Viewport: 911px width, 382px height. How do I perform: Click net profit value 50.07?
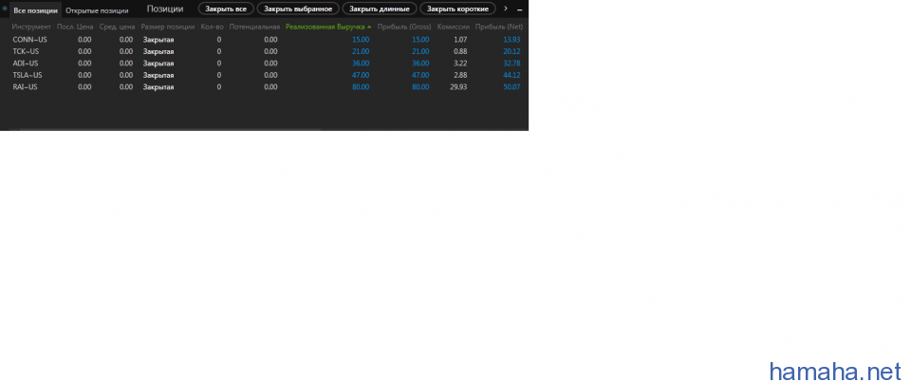[x=511, y=87]
